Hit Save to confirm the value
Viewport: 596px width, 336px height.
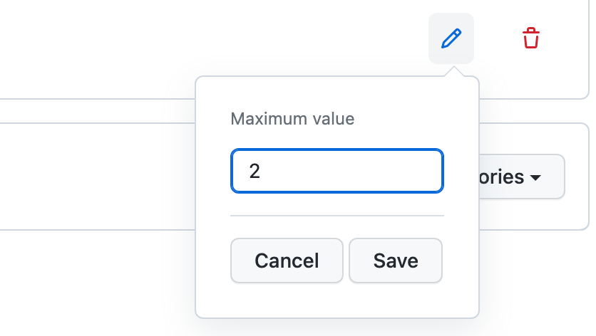pos(396,261)
